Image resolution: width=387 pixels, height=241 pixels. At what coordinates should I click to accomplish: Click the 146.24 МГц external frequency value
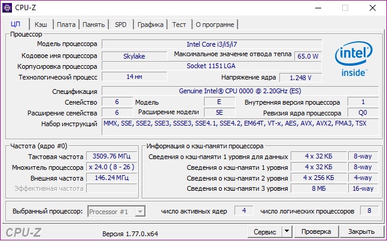click(x=112, y=178)
